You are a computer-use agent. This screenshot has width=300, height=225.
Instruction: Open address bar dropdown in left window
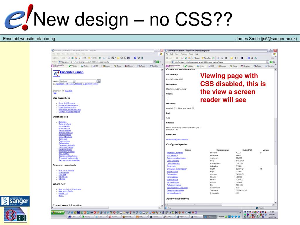154,62
